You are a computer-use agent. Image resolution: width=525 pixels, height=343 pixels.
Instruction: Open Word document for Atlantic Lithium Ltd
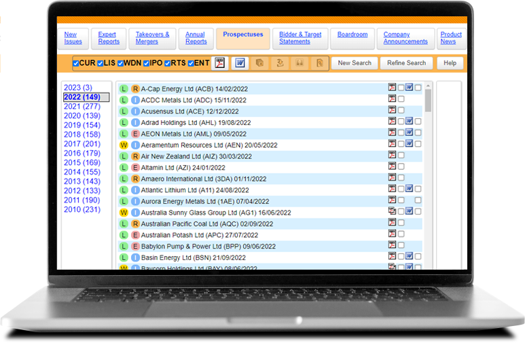409,189
